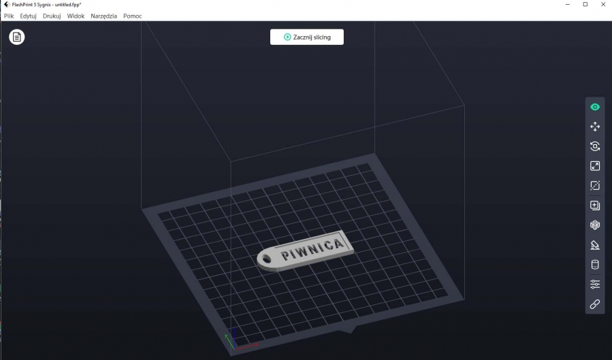The width and height of the screenshot is (612, 360).
Task: Open the Drukuj menu
Action: point(52,16)
